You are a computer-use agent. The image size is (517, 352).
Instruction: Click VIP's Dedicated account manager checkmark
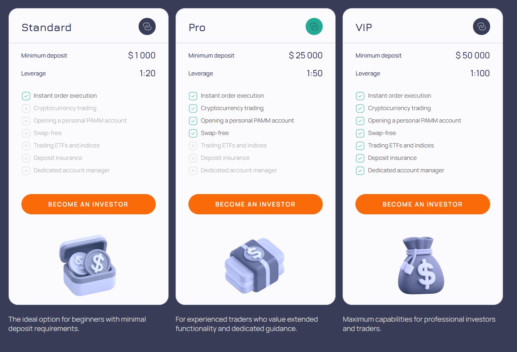point(360,171)
